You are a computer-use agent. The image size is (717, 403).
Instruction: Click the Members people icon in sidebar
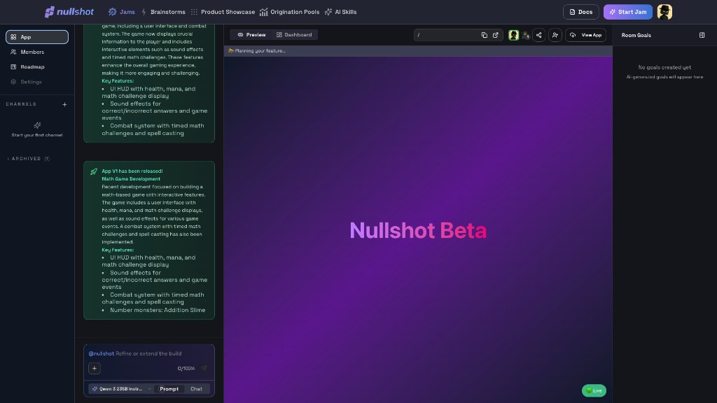(14, 52)
